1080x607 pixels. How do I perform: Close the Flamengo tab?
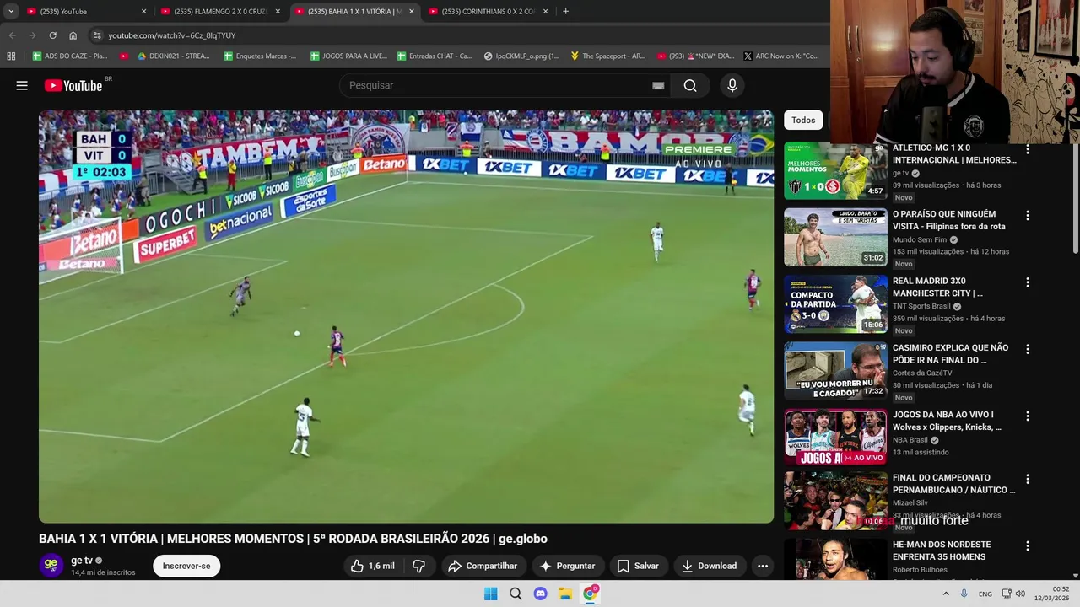(x=278, y=11)
